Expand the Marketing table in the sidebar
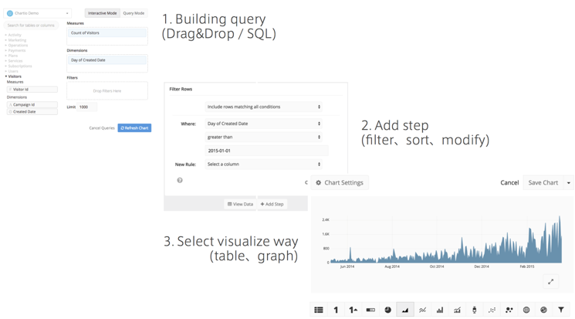Screen dimensions: 575x319 [x=17, y=40]
